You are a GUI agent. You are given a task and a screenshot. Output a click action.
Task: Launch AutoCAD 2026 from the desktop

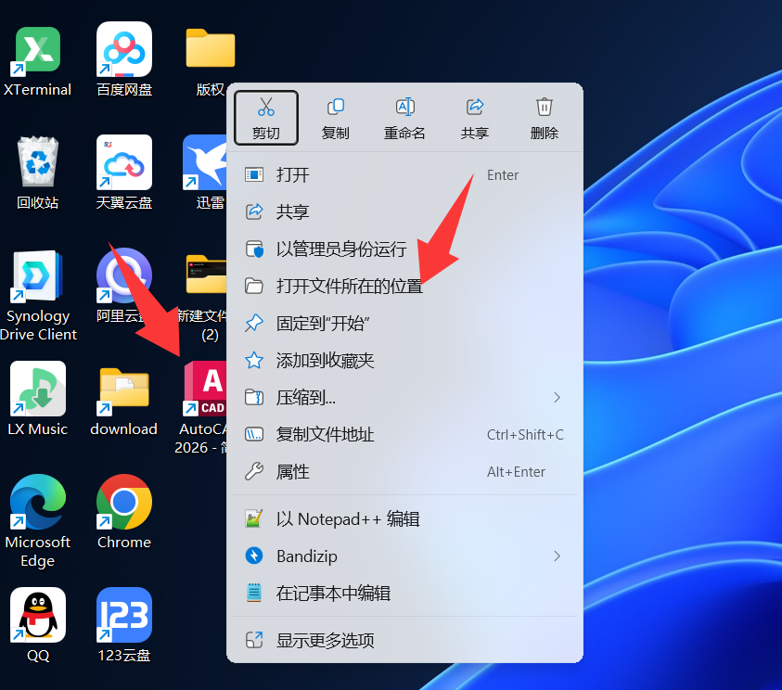click(x=204, y=390)
